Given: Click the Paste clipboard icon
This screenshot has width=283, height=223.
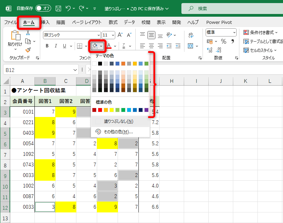Looking at the screenshot, I should pos(15,35).
